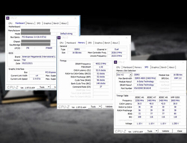The width and height of the screenshot is (187, 143).
Task: Click FSB:DRAM value 1:30
Action: [x=101, y=67]
